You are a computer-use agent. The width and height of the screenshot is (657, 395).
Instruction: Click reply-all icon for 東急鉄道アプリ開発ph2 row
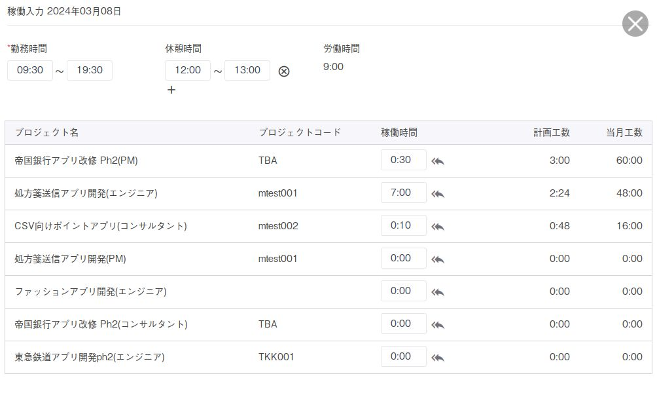438,358
